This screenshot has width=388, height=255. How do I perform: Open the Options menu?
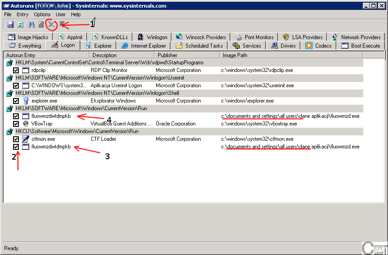click(42, 14)
